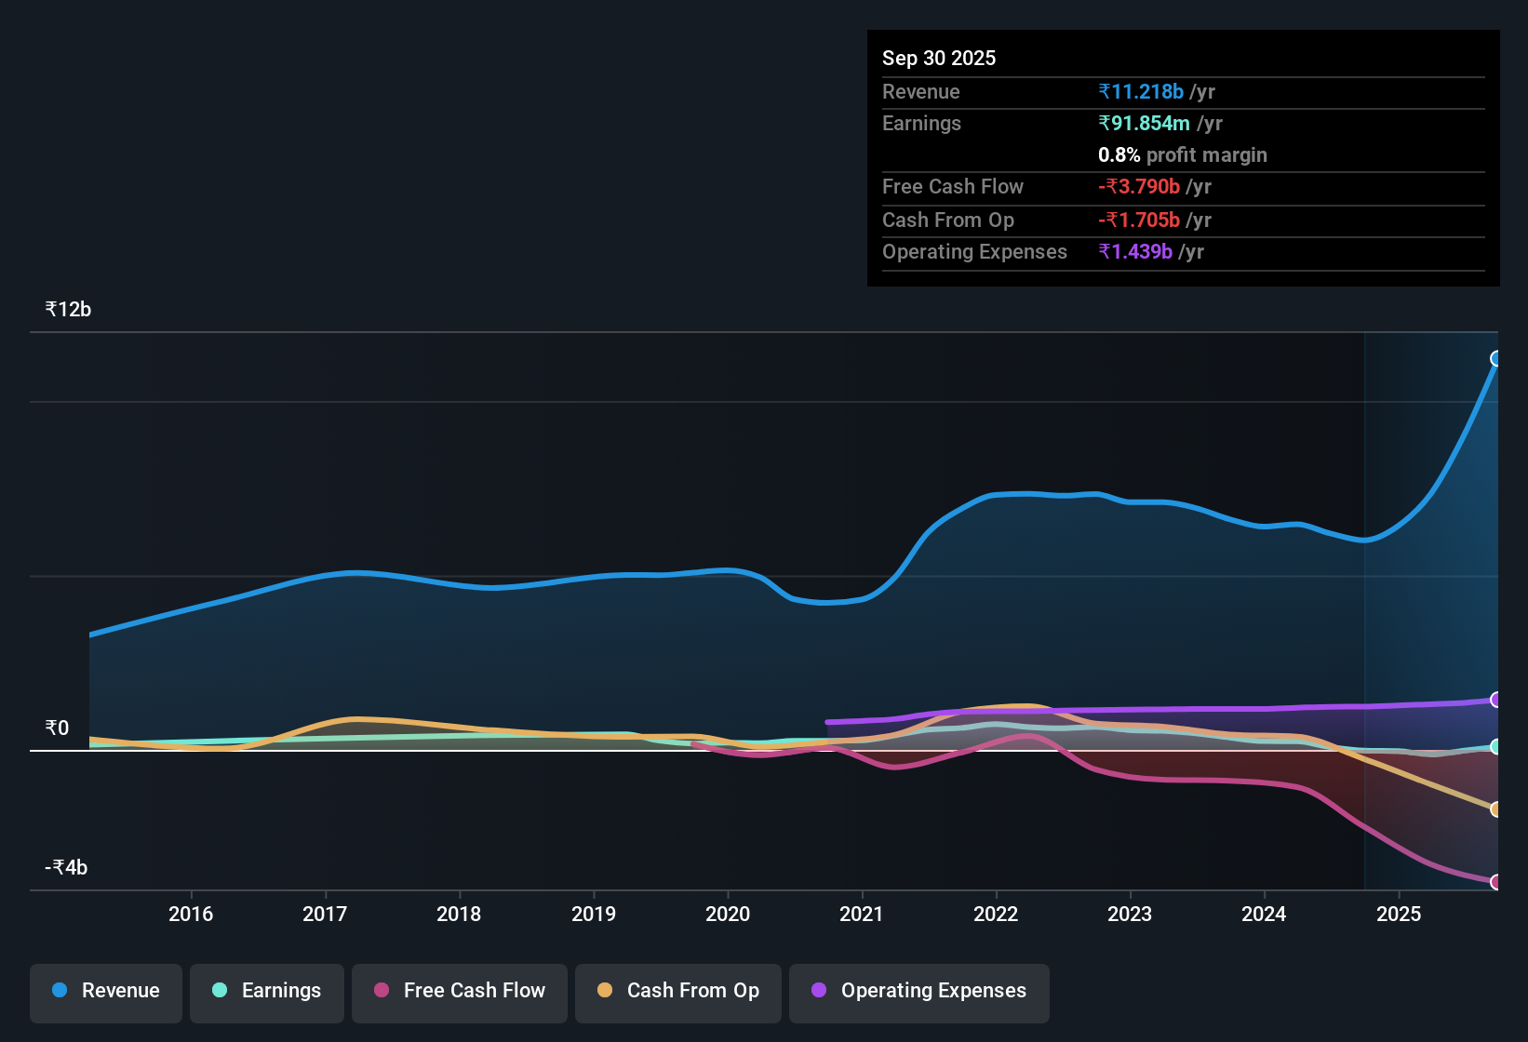1528x1042 pixels.
Task: Toggle Operating Expenses legend button
Action: (919, 992)
